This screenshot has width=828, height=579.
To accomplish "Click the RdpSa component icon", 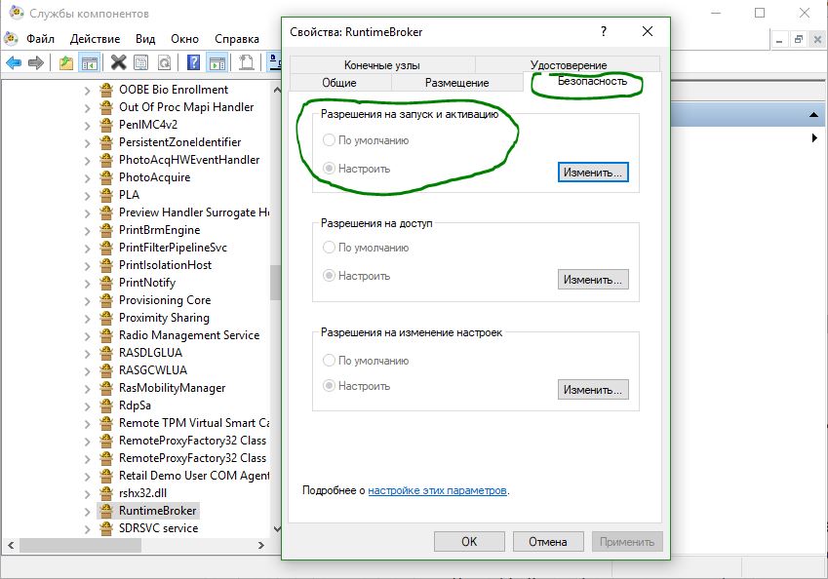I will pyautogui.click(x=106, y=405).
